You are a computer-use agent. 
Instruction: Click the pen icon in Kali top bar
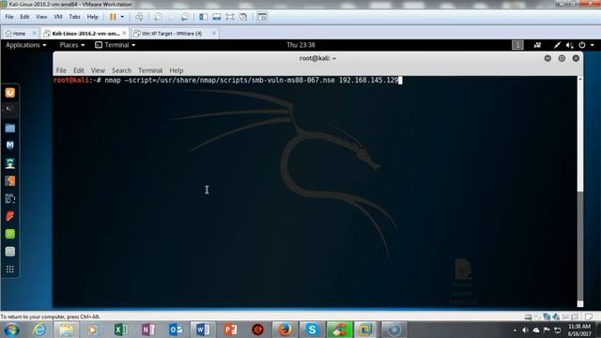coord(557,45)
